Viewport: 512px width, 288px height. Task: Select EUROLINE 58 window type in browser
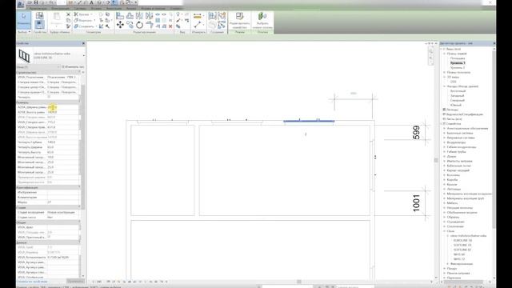coord(462,240)
